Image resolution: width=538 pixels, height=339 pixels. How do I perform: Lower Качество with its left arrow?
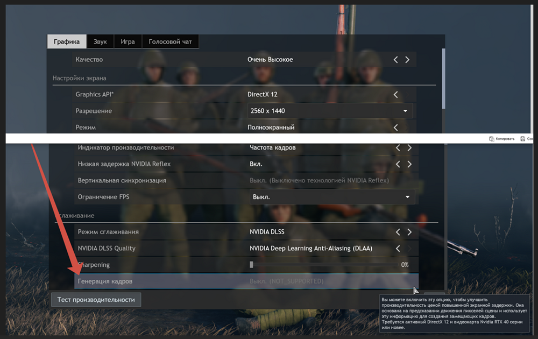pos(395,60)
